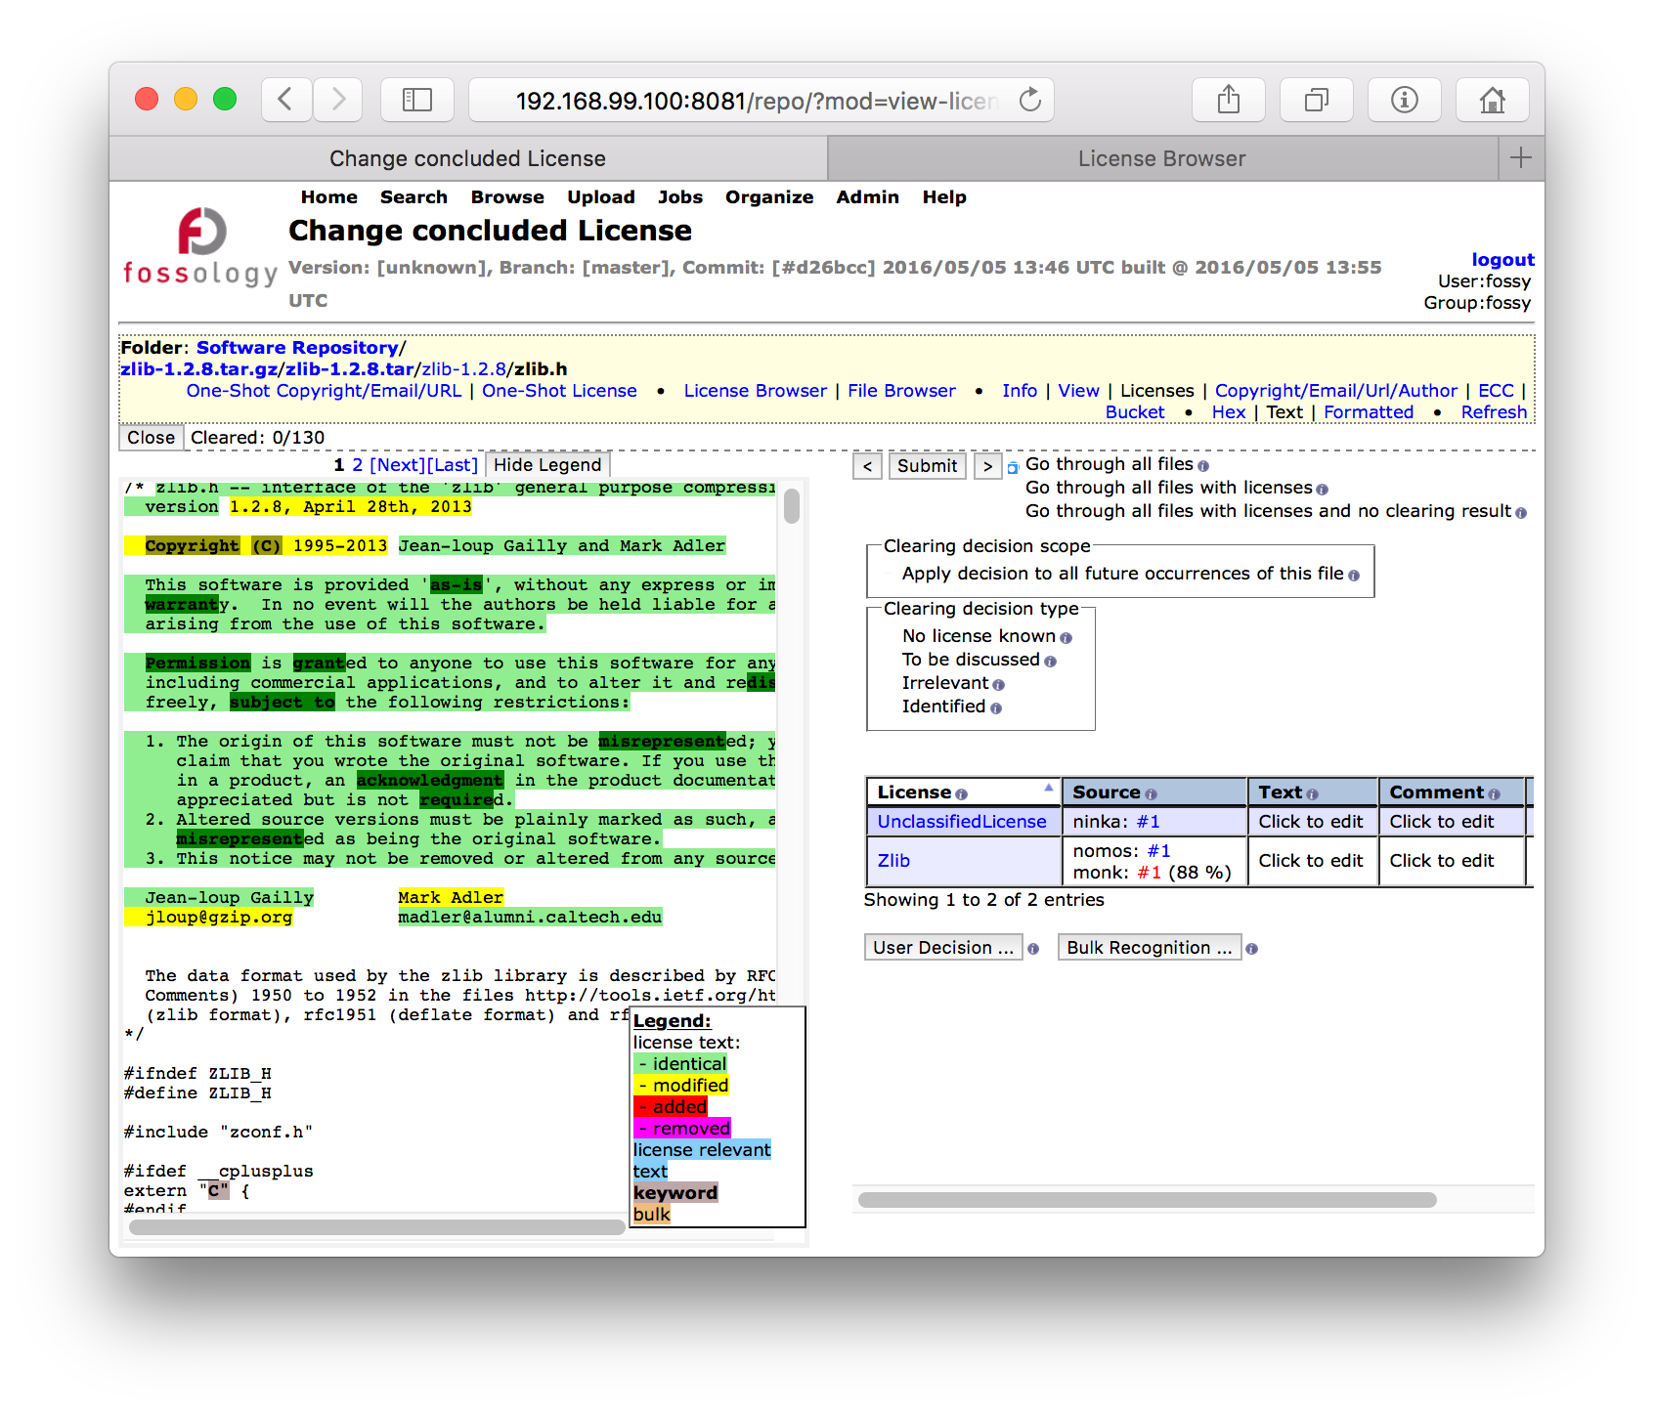Image resolution: width=1654 pixels, height=1413 pixels.
Task: Open One-Shot Copyright/Email/URL link
Action: 324,391
